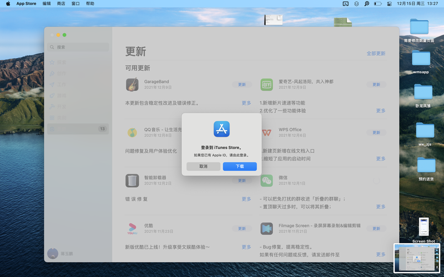The height and width of the screenshot is (277, 444).
Task: Click the WPS Office app icon
Action: pyautogui.click(x=266, y=132)
